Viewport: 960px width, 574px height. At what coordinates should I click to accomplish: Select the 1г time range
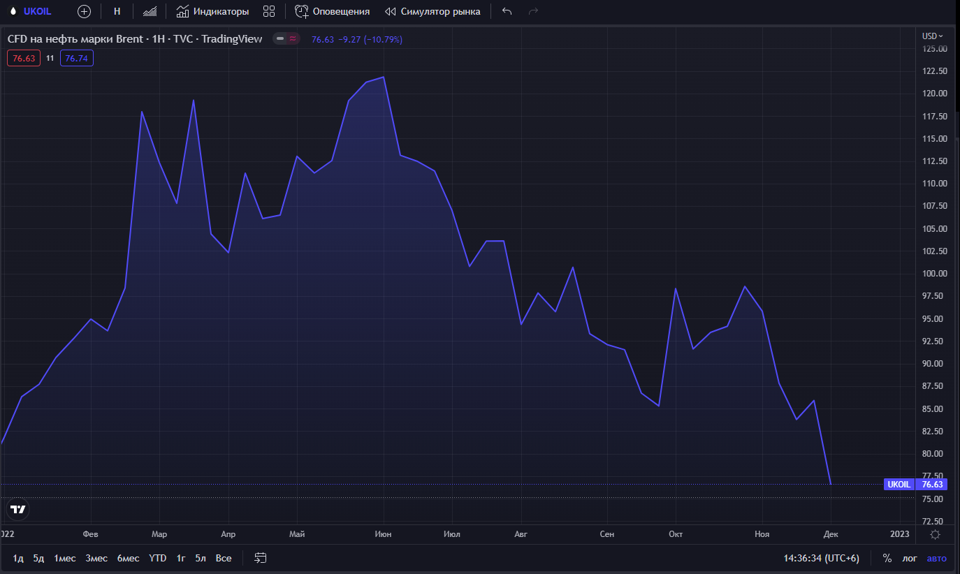181,559
